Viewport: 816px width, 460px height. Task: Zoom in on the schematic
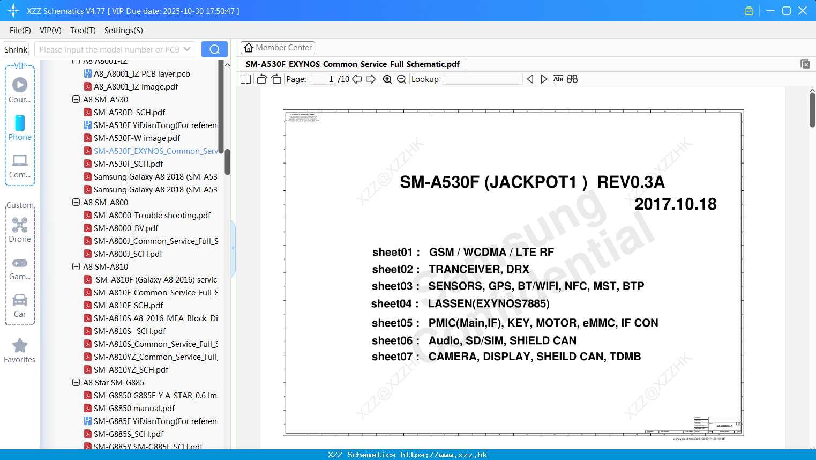tap(387, 79)
